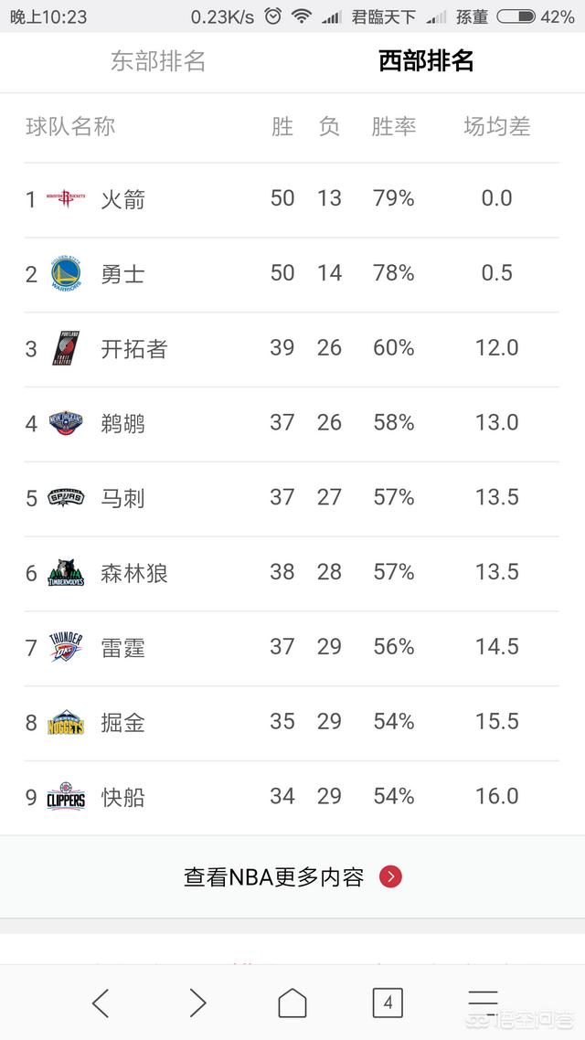The width and height of the screenshot is (585, 1040).
Task: Open the browser hamburger menu
Action: 483,1003
